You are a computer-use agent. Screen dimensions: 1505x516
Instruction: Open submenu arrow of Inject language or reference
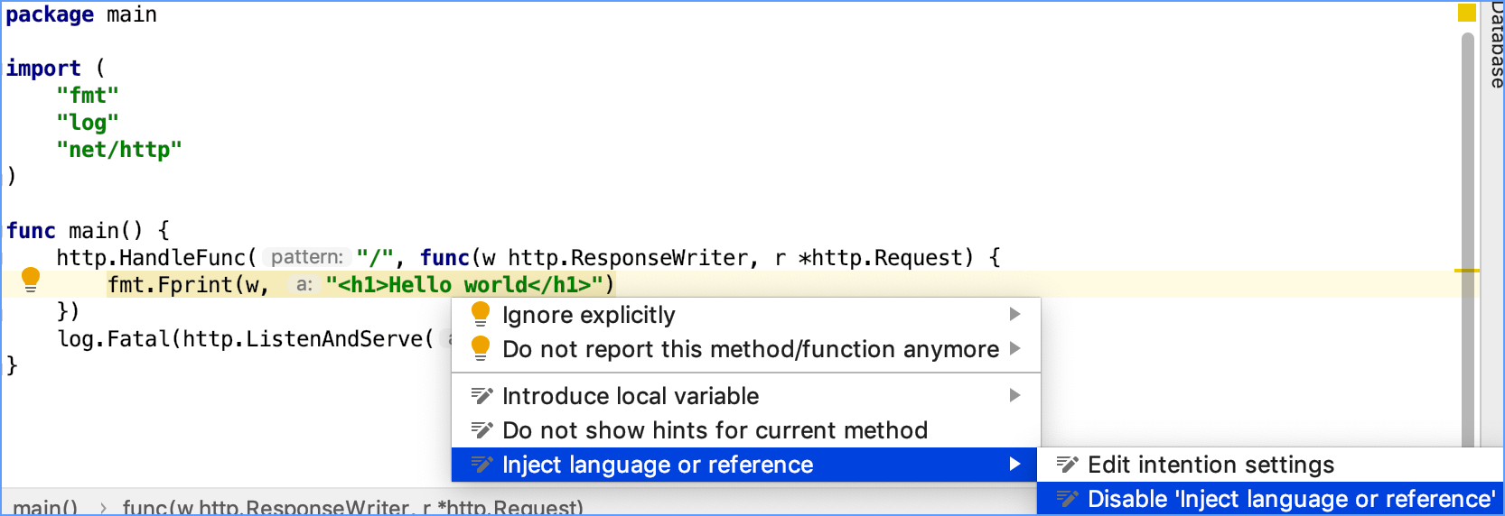click(1014, 464)
